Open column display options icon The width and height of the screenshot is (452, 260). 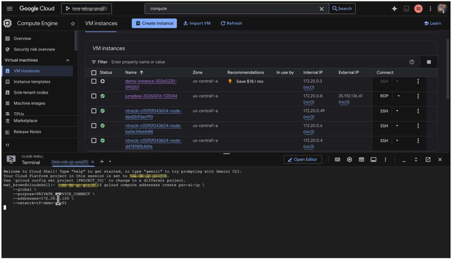(429, 62)
